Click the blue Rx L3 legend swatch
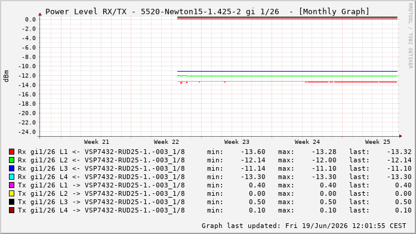Screen dimensions: 416x234 [x=11, y=168]
